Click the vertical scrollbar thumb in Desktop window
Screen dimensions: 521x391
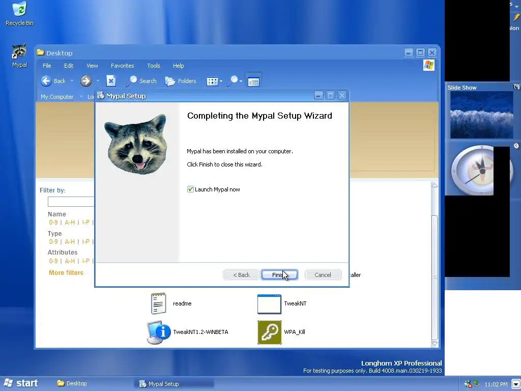(435, 276)
